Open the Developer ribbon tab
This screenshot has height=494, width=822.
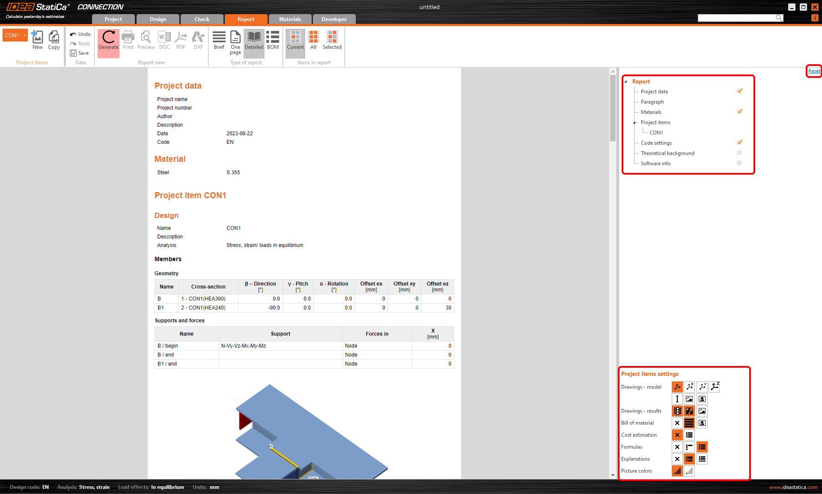(x=334, y=19)
